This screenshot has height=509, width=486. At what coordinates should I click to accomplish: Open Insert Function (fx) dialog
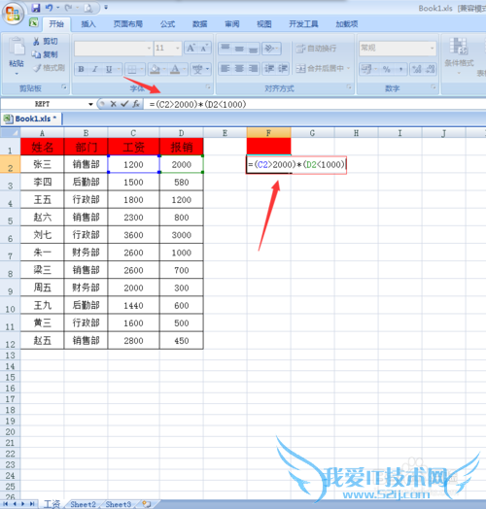136,104
